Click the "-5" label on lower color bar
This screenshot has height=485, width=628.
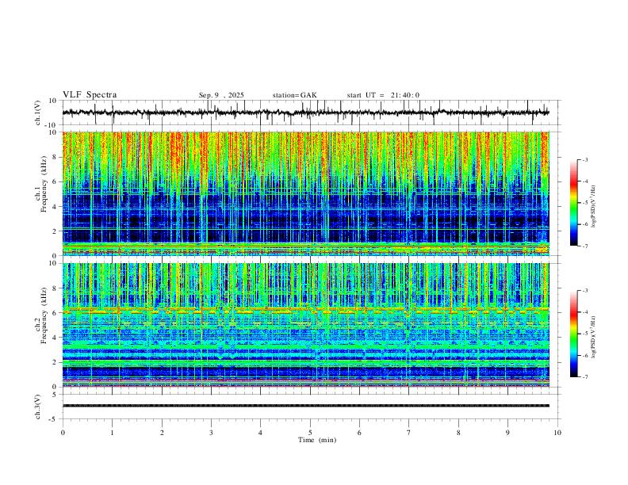click(x=585, y=334)
